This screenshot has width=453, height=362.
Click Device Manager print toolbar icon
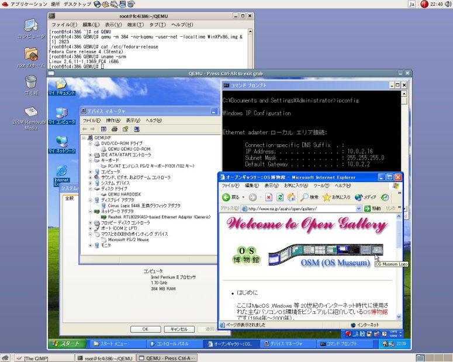(115, 129)
